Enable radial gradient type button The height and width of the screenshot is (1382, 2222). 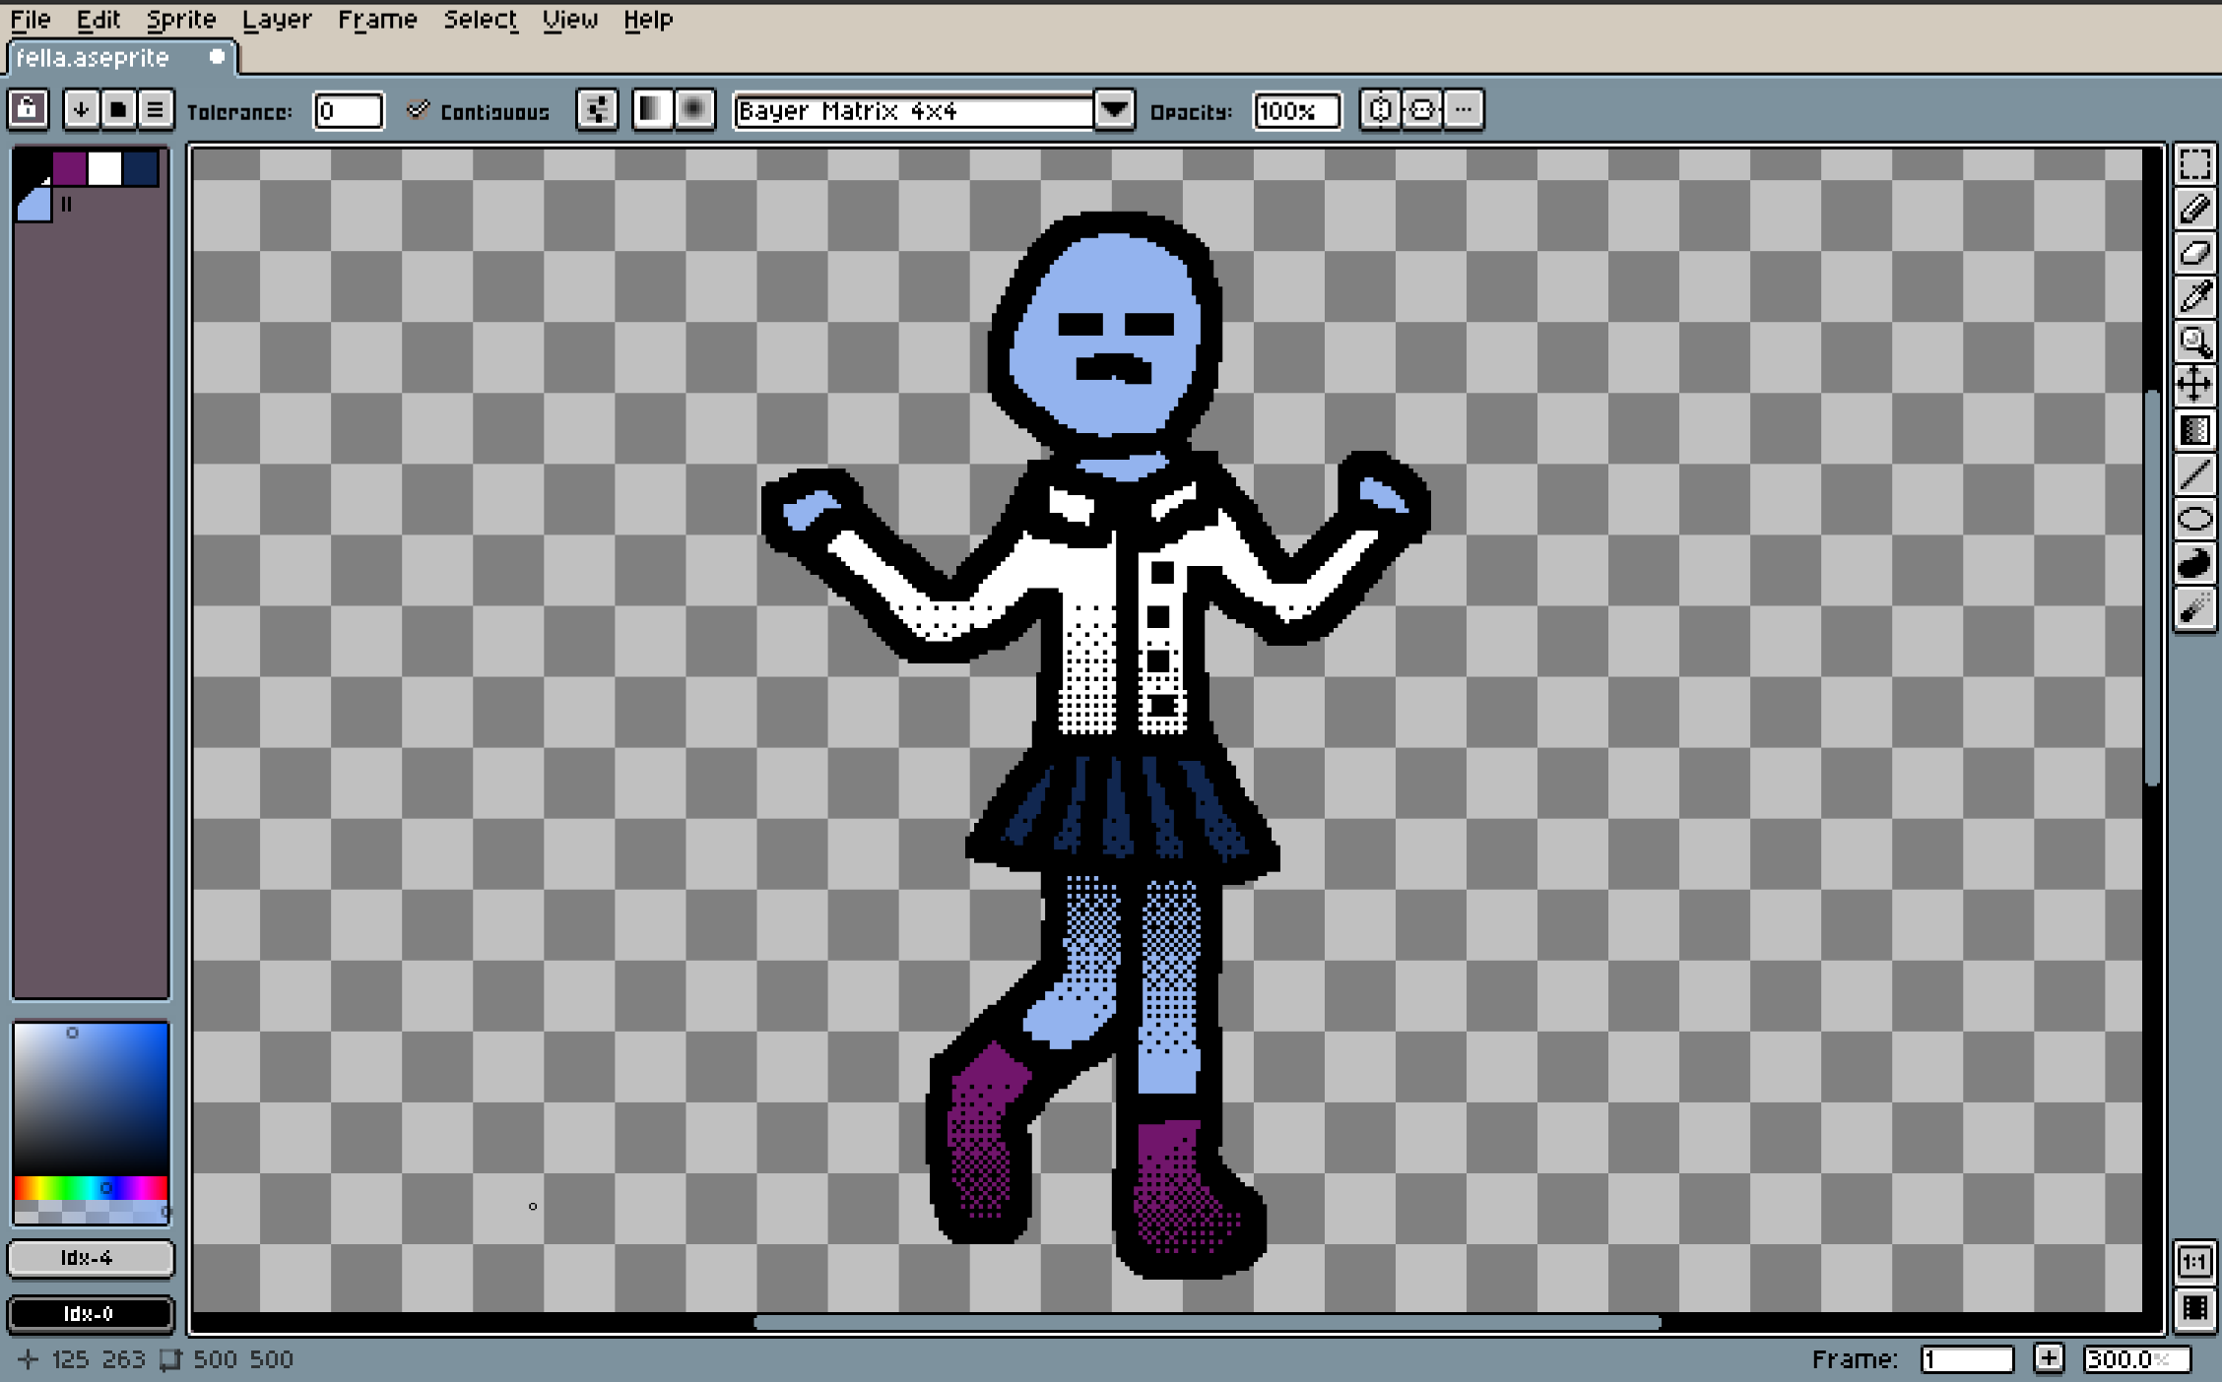point(694,110)
